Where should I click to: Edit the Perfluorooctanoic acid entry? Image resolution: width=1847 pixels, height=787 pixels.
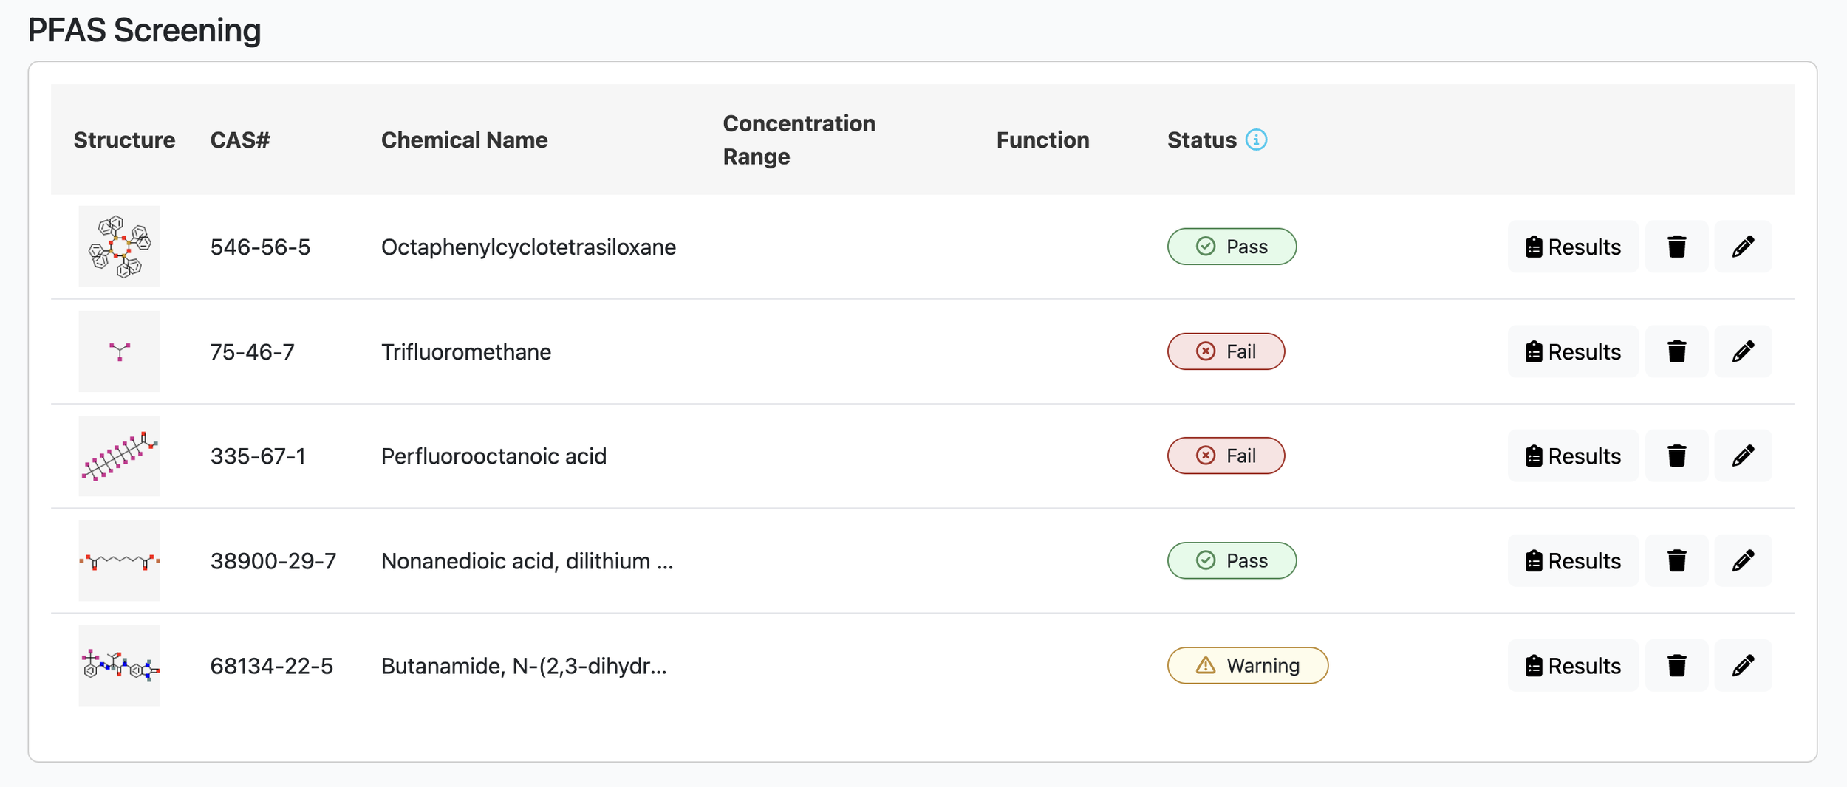pos(1743,456)
